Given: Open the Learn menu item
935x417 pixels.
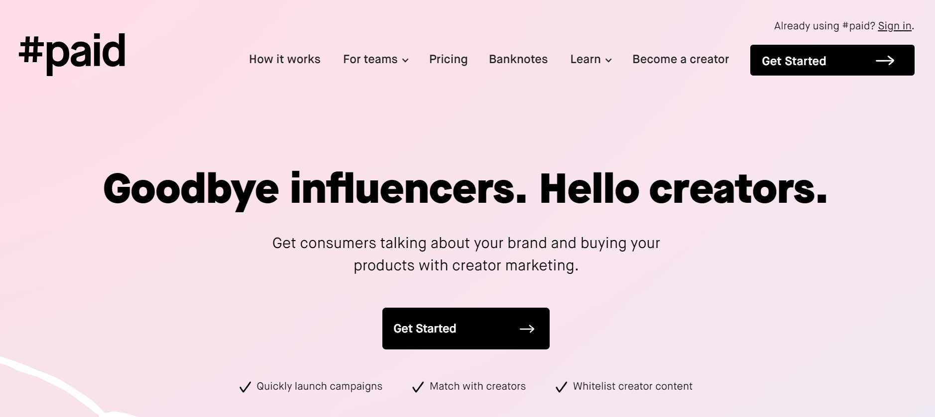Looking at the screenshot, I should [x=591, y=59].
